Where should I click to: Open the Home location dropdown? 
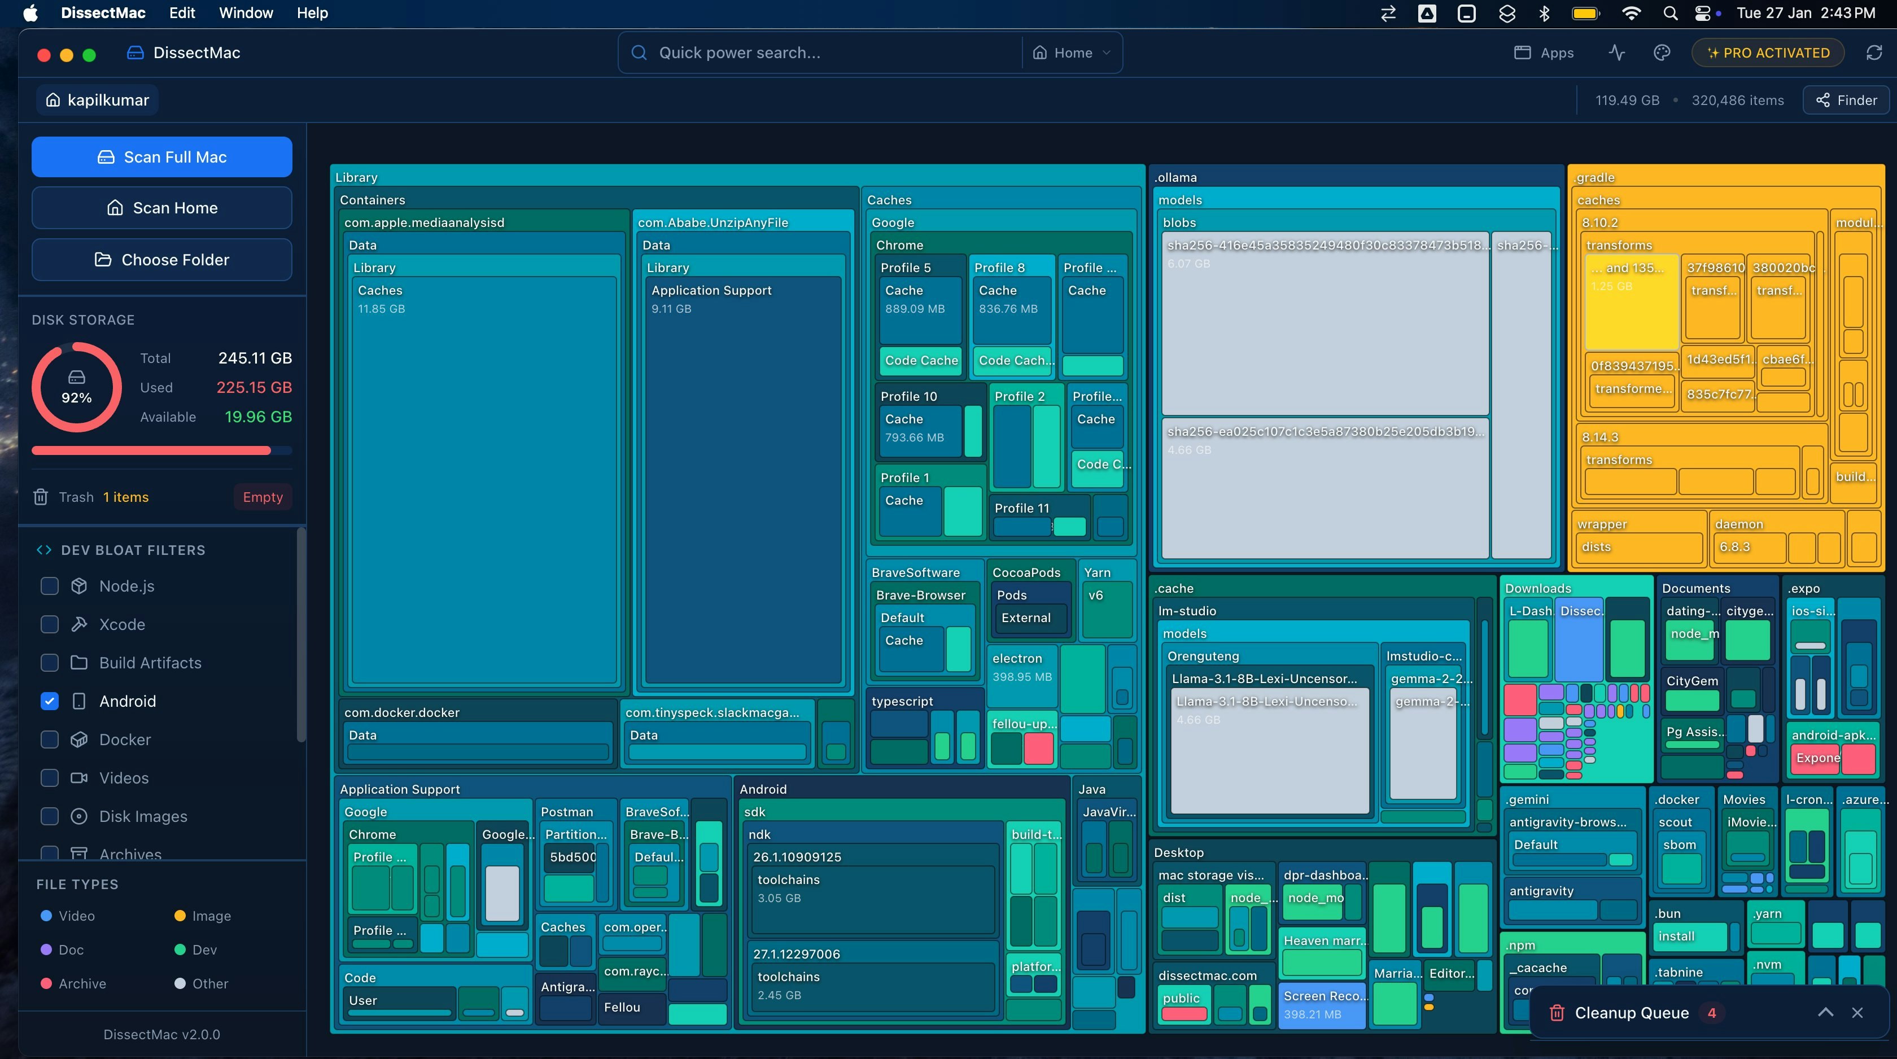(1072, 52)
